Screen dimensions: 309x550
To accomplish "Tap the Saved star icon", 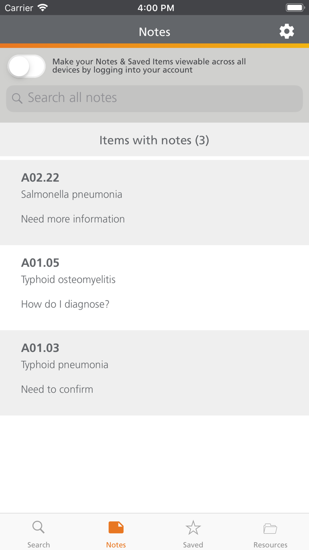I will [x=193, y=527].
